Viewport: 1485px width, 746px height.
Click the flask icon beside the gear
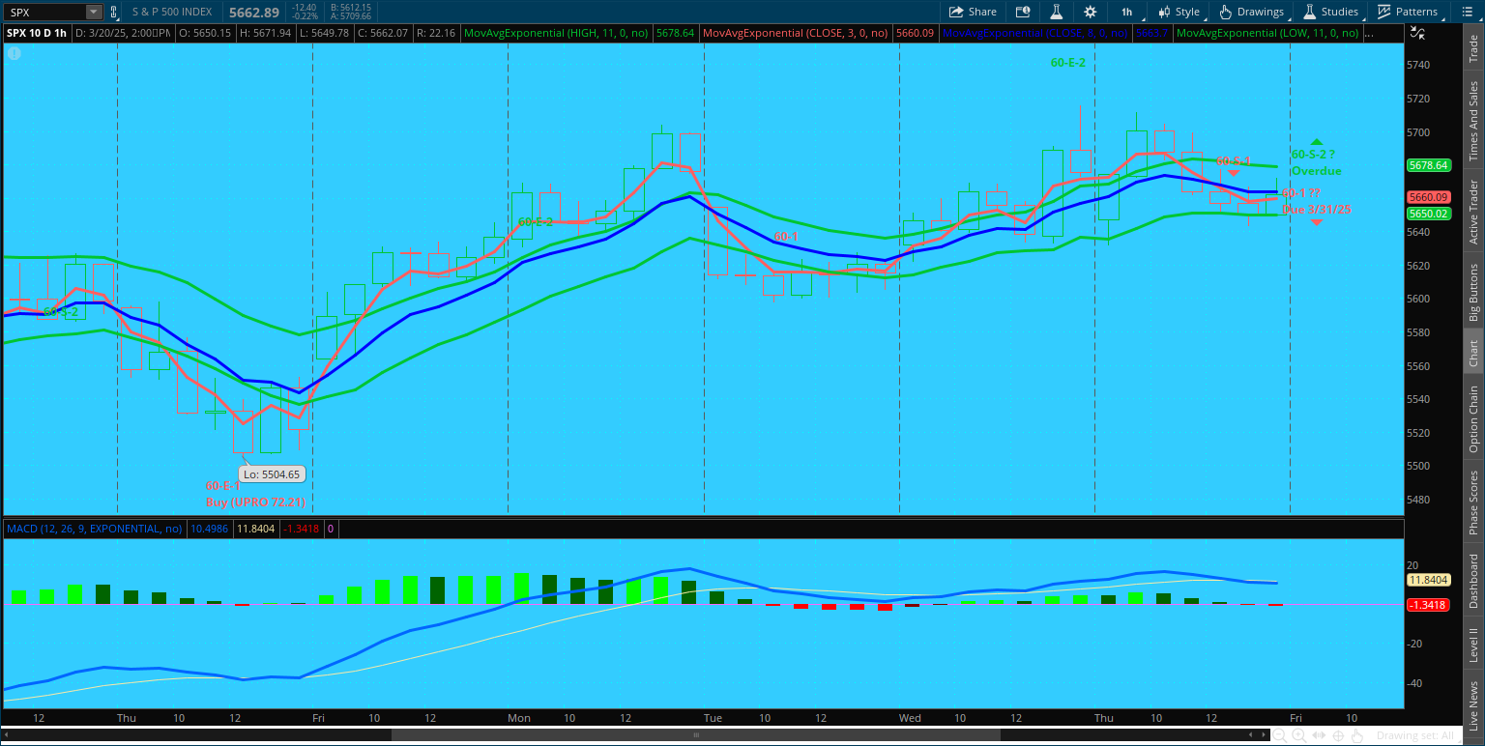[1056, 12]
